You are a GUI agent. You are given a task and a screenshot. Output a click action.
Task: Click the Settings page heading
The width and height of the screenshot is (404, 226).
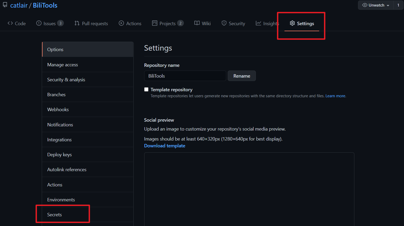(158, 48)
